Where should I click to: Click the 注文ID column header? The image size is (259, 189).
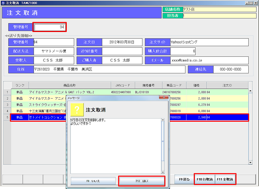(x=227, y=85)
